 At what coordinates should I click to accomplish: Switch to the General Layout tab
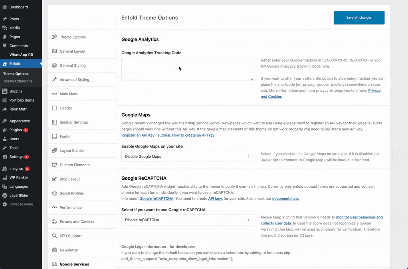(x=73, y=51)
